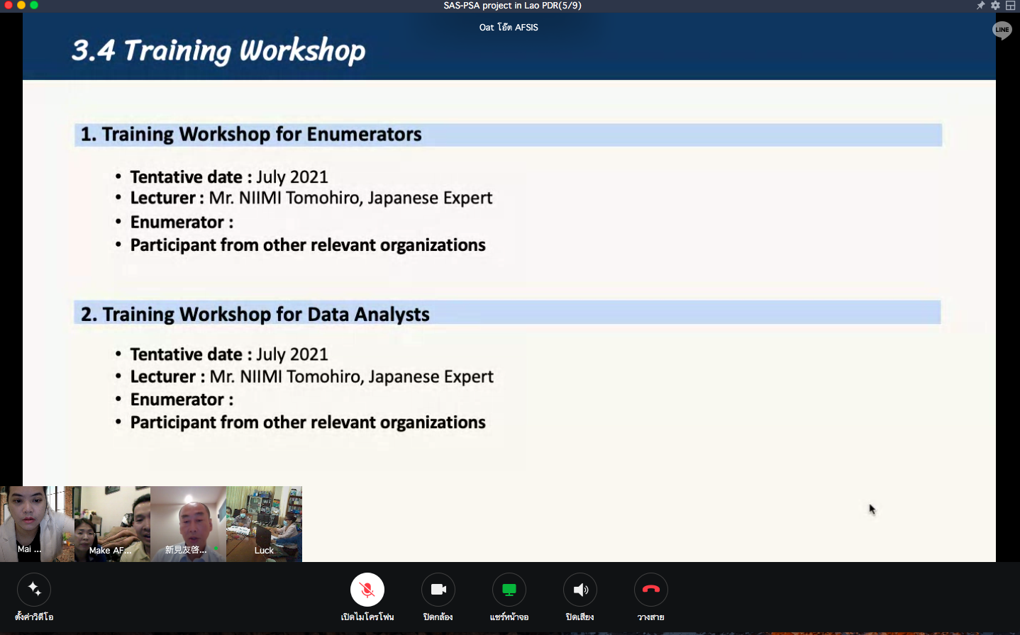The image size is (1020, 635).
Task: Select Make AF participant video thumbnail
Action: (x=112, y=524)
